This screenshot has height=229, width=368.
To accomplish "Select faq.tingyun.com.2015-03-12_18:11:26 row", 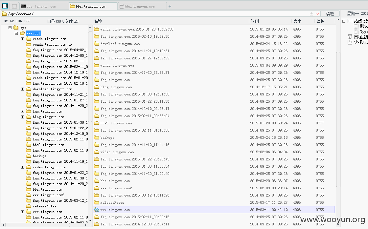I will pyautogui.click(x=214, y=195).
